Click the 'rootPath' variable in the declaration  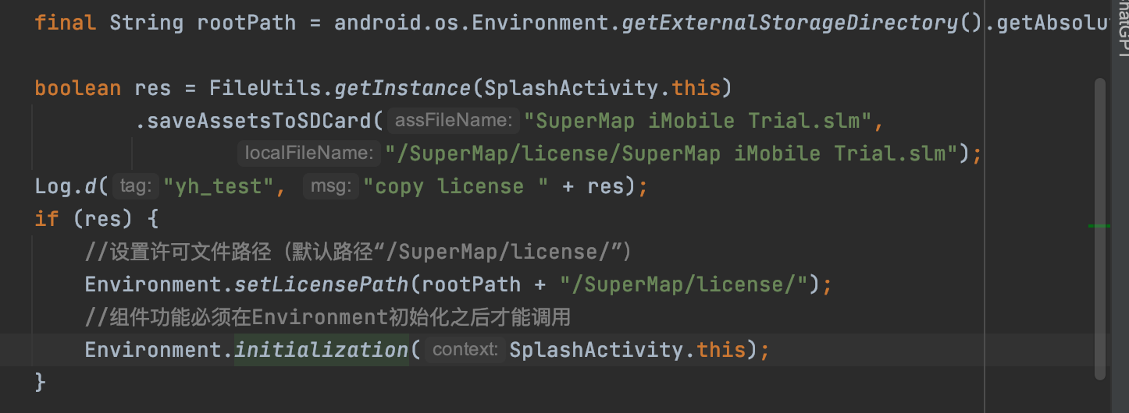tap(247, 23)
